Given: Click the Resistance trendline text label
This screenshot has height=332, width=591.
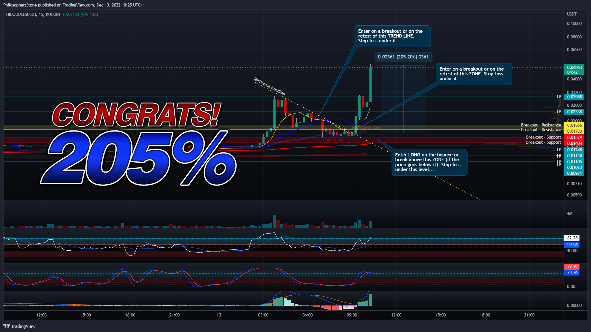Looking at the screenshot, I should point(269,86).
